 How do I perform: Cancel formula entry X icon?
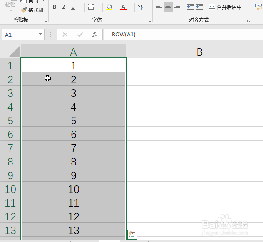65,35
